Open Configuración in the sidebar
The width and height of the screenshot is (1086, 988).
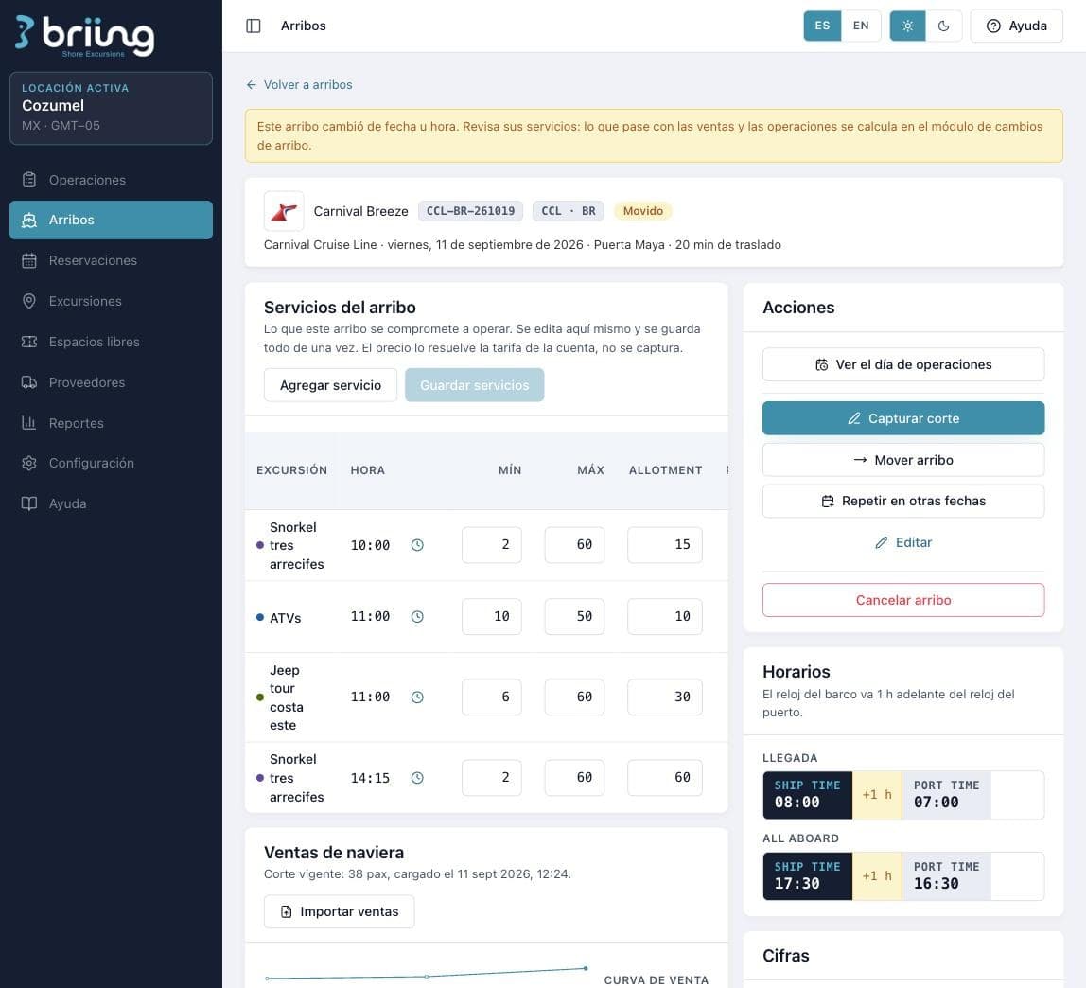[x=111, y=463]
